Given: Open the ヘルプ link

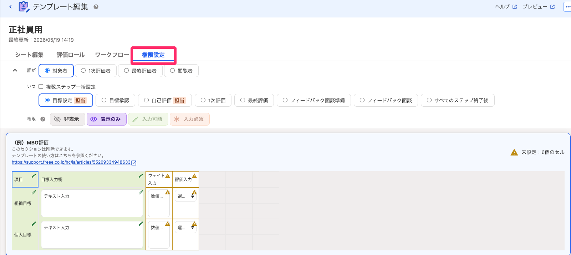Looking at the screenshot, I should [506, 7].
